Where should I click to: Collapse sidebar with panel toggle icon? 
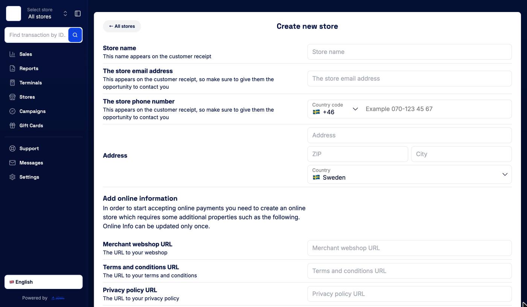tap(78, 14)
